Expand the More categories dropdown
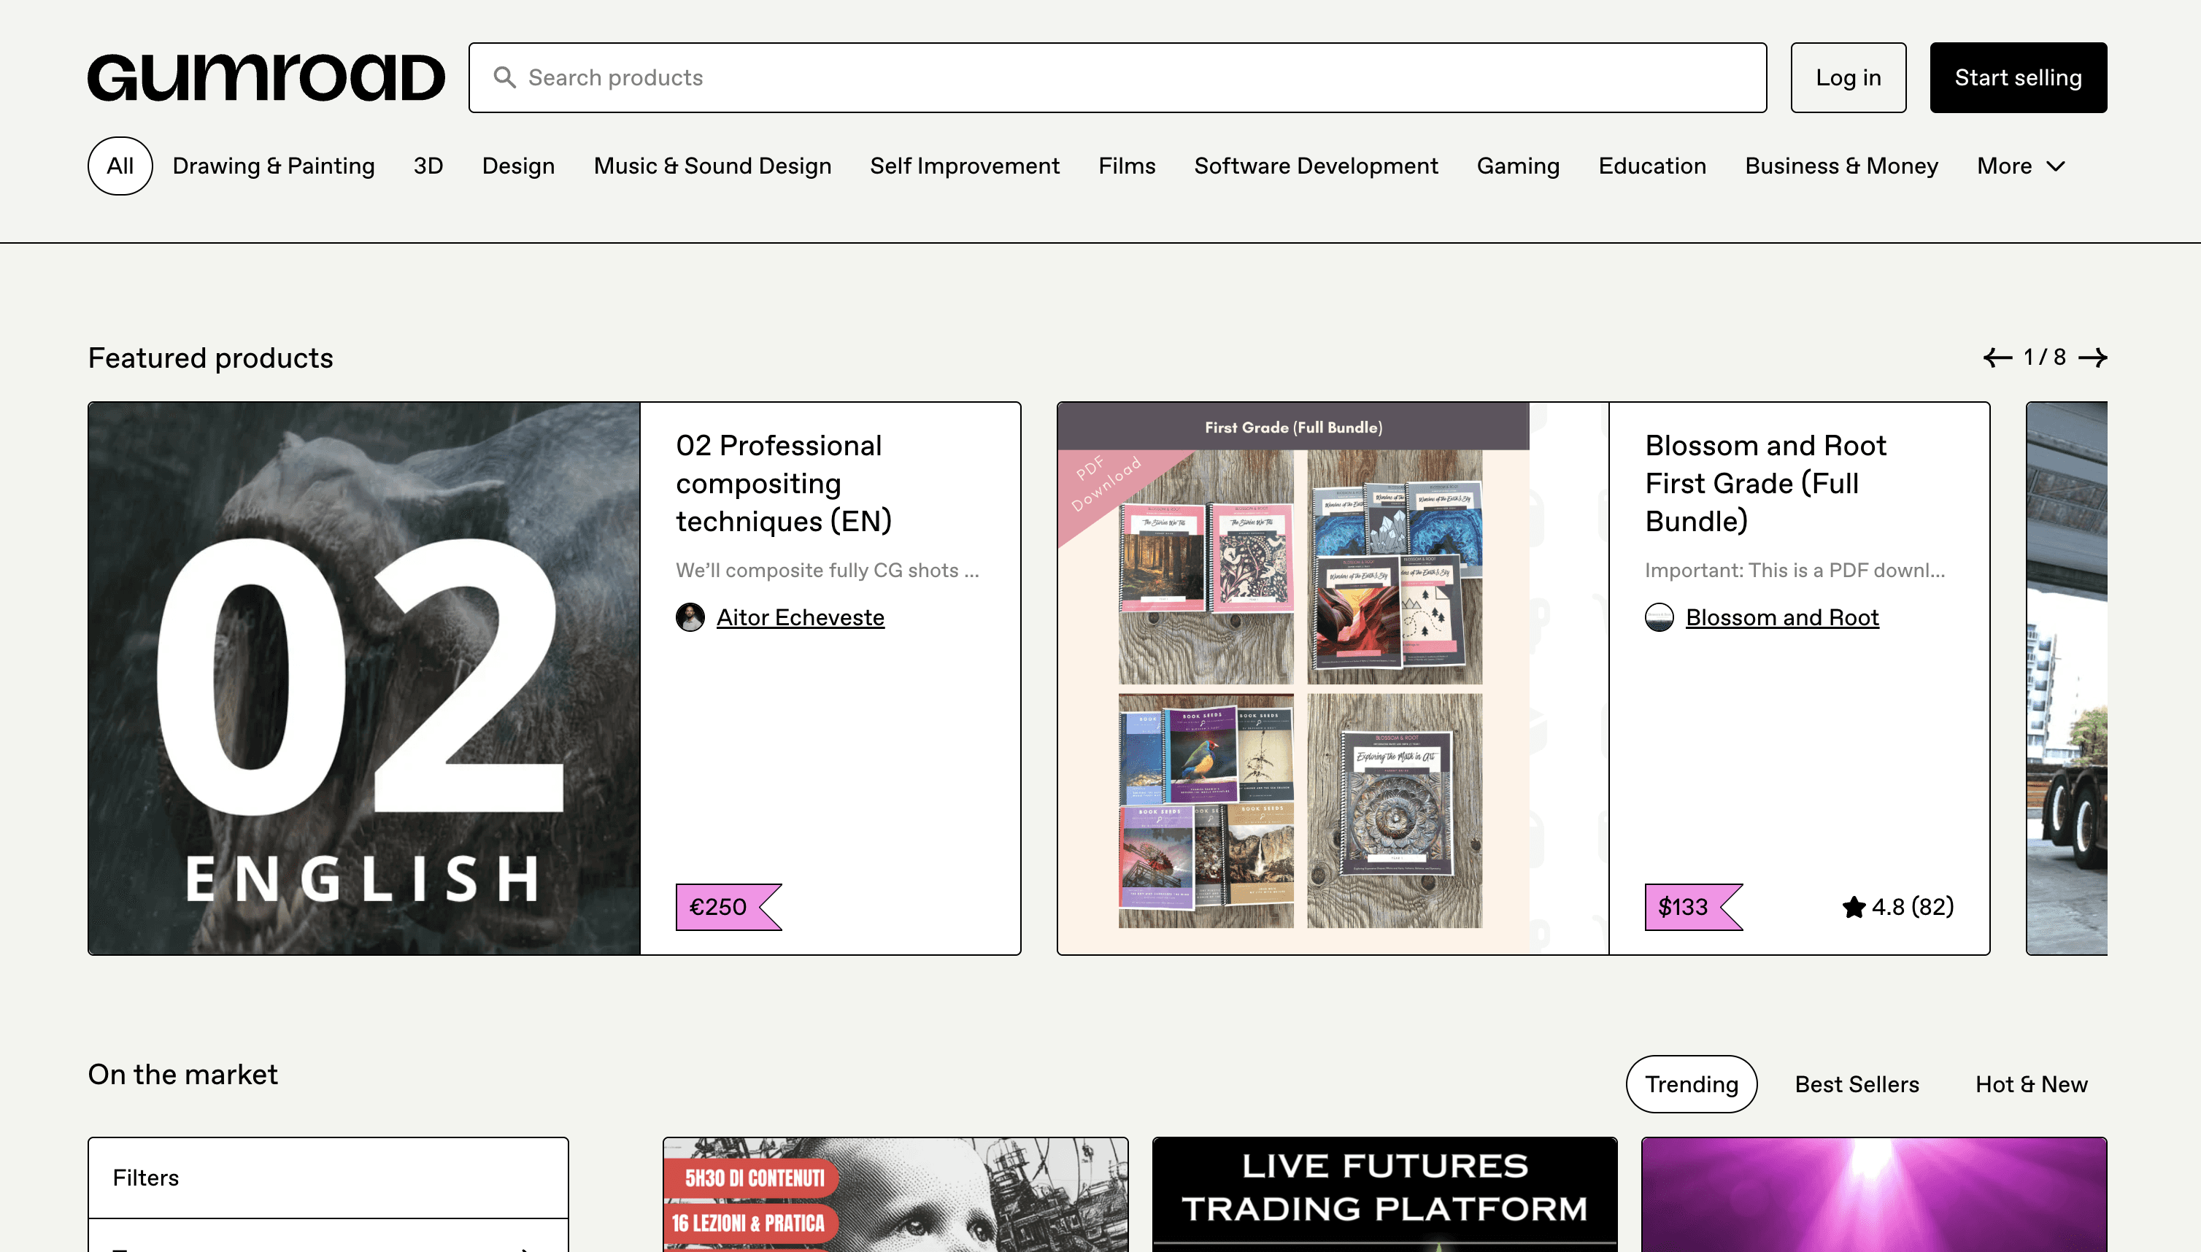This screenshot has height=1252, width=2201. [x=2020, y=166]
